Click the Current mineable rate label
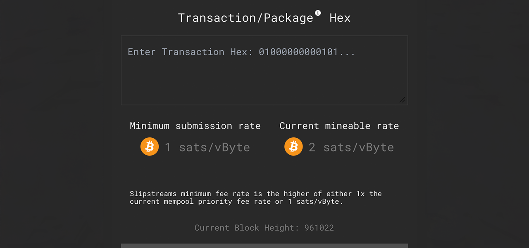The image size is (529, 248). 339,126
